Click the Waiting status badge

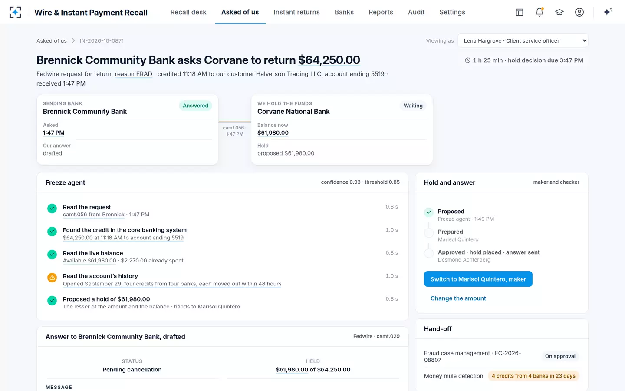click(413, 106)
